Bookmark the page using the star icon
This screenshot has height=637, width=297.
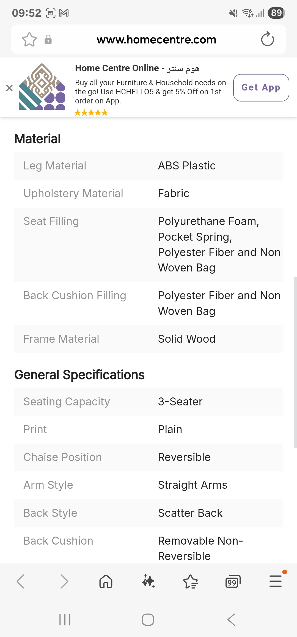[30, 39]
